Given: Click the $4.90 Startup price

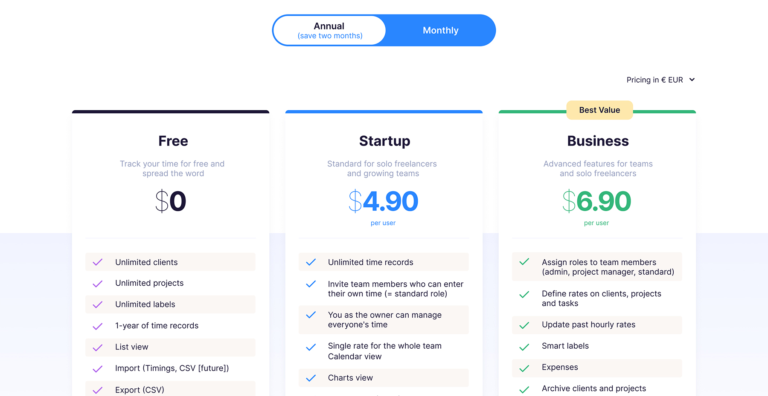Looking at the screenshot, I should (383, 201).
